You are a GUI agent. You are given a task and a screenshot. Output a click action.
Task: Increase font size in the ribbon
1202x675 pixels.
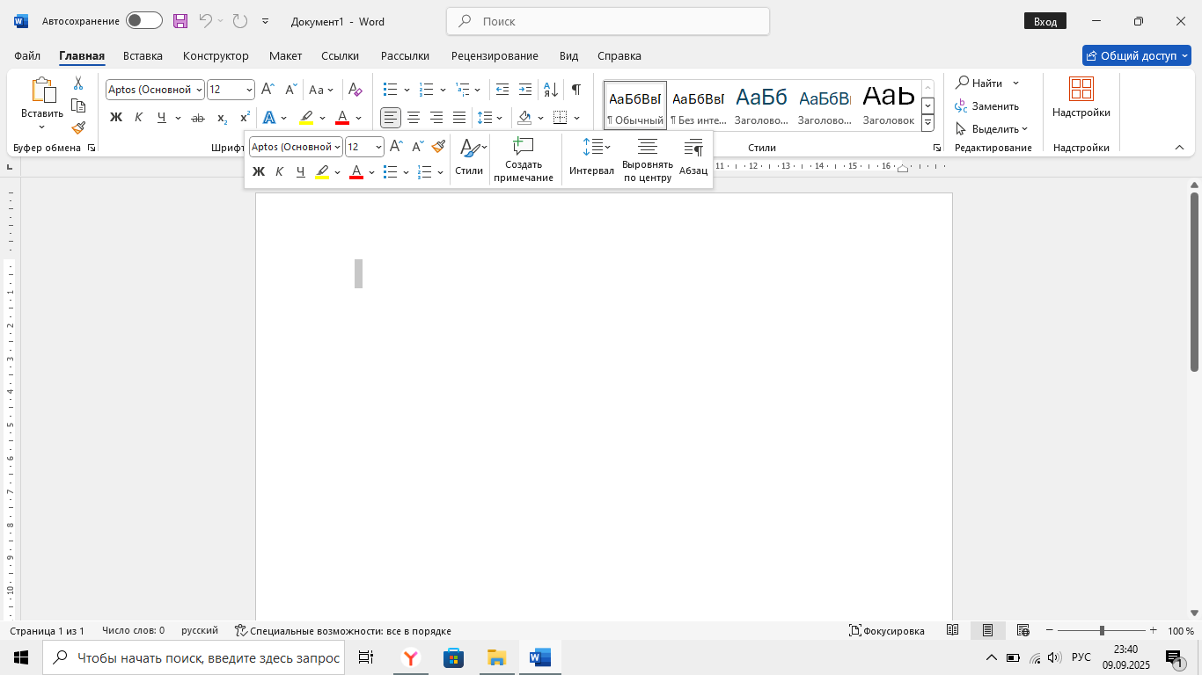tap(268, 90)
